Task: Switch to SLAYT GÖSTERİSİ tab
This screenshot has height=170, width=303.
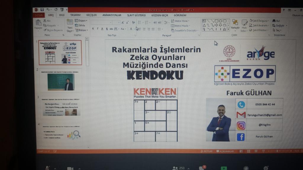Action: [136, 15]
